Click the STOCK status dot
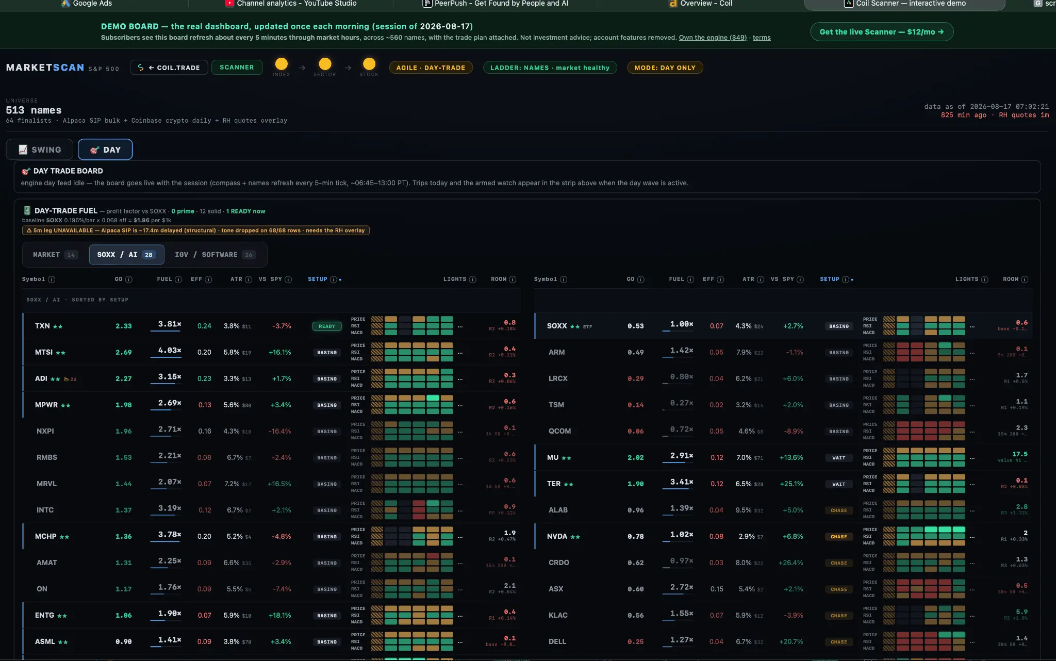This screenshot has width=1056, height=661. tap(369, 63)
